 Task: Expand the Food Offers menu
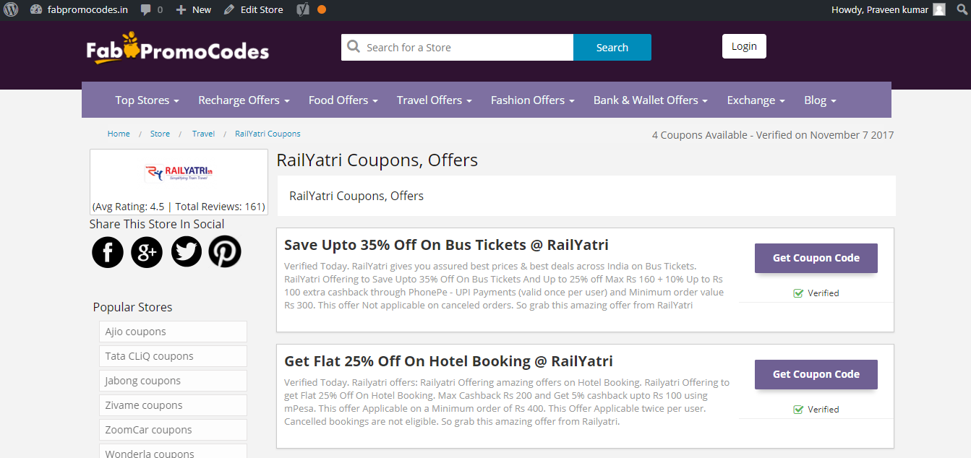tap(343, 100)
